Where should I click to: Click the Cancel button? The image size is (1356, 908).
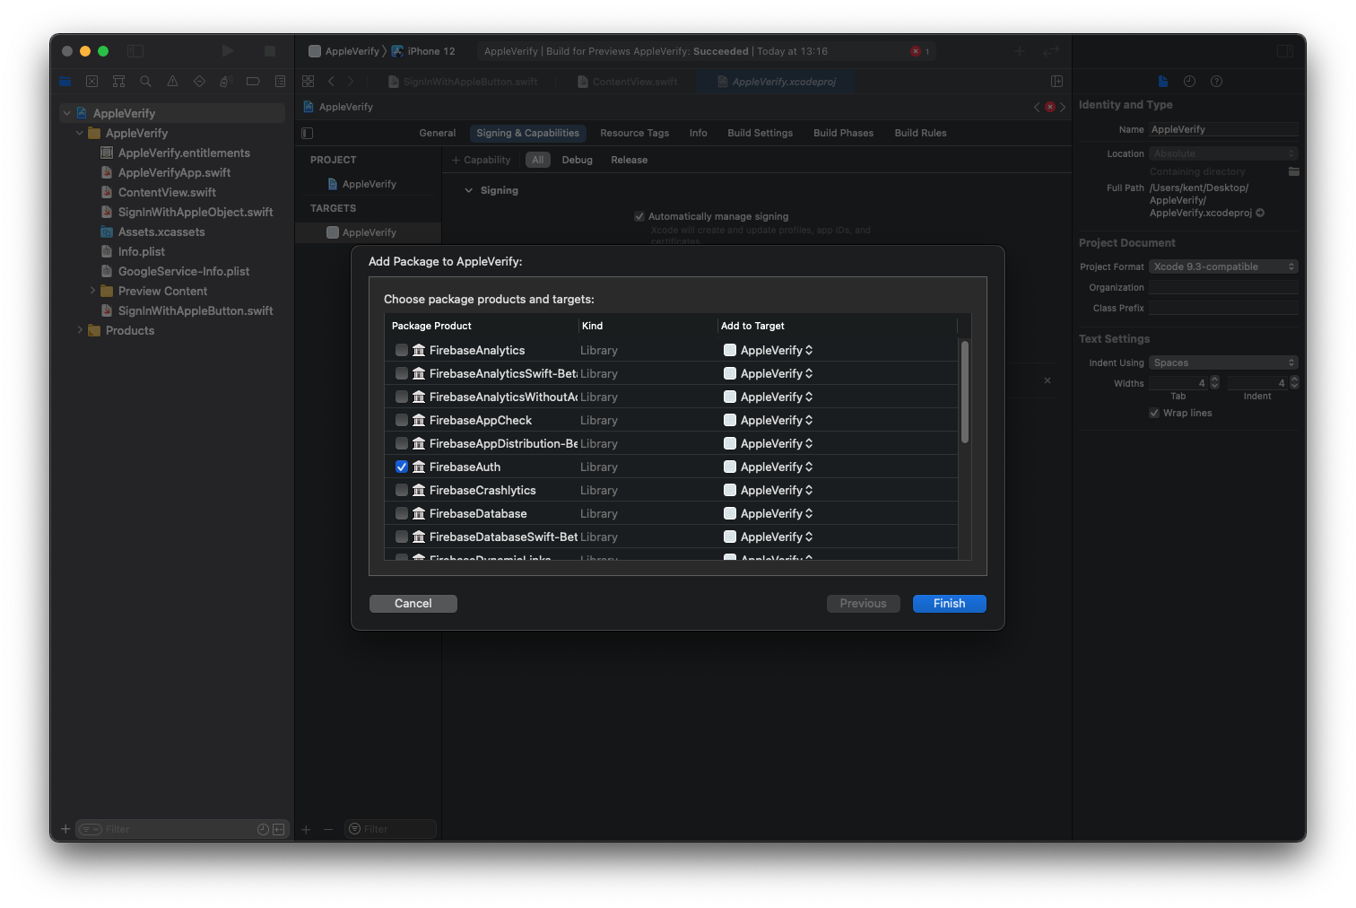[x=413, y=604]
